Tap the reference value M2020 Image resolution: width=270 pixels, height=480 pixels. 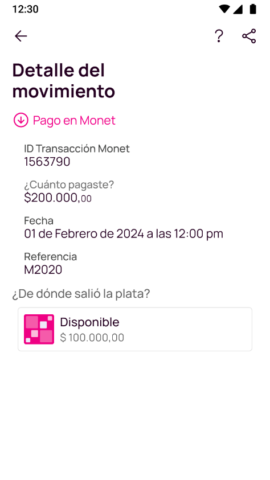click(43, 270)
